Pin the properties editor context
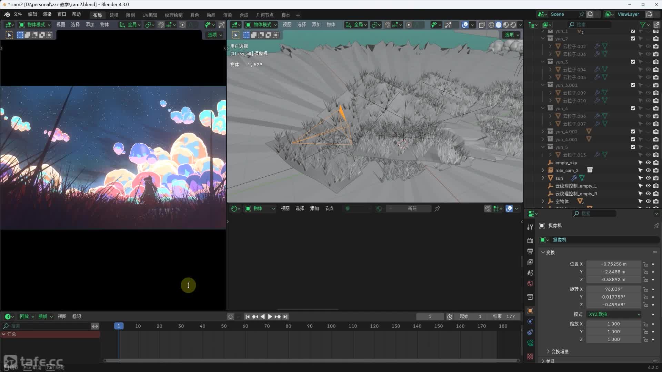Screen dimensions: 662x372 [656, 226]
